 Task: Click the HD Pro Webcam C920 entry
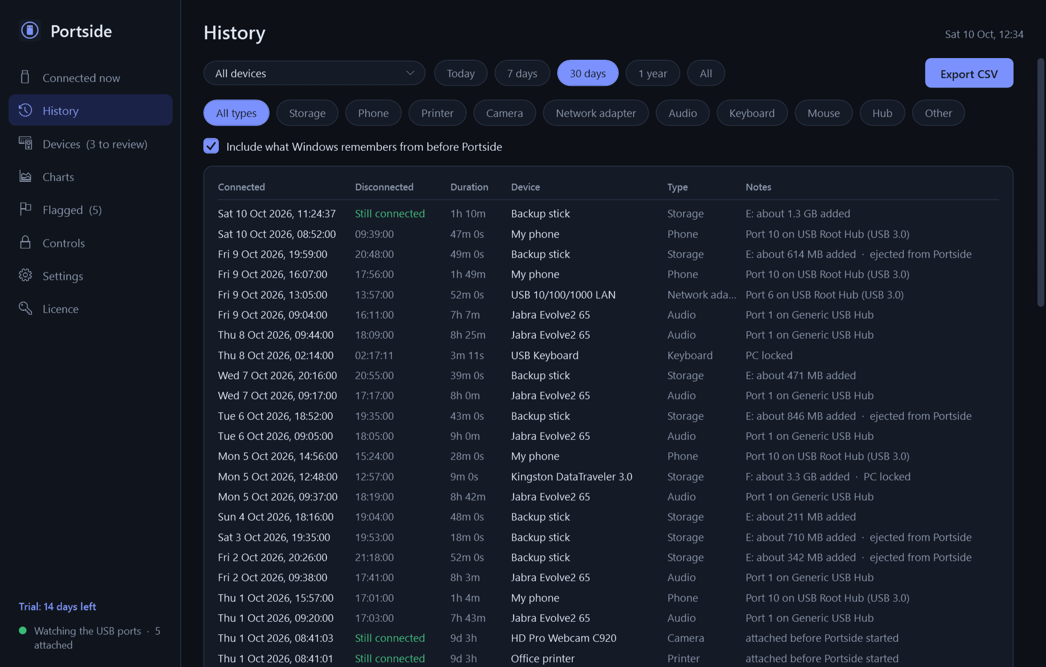(564, 638)
